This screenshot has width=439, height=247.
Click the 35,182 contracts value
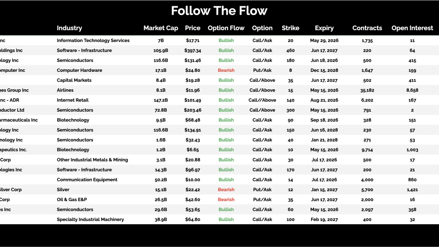click(x=367, y=90)
